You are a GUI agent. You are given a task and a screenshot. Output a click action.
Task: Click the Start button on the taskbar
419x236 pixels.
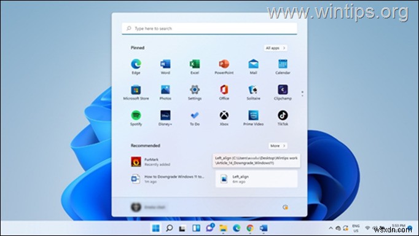pyautogui.click(x=155, y=228)
